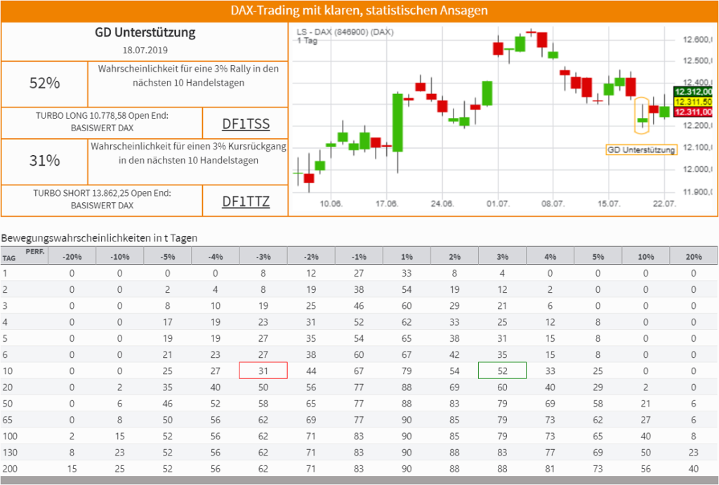The image size is (719, 485).
Task: Open the DF1TSS turbo long link
Action: (246, 124)
